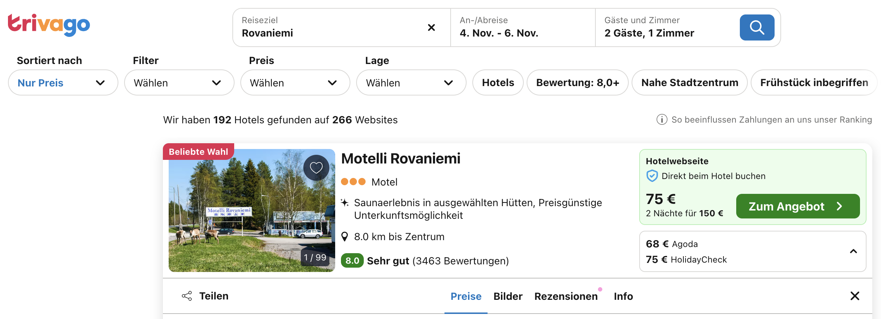Open the Motelli Rovaniemi hotel title
The height and width of the screenshot is (319, 881).
(401, 158)
